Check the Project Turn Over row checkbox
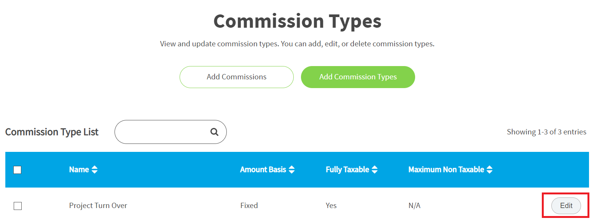Image resolution: width=597 pixels, height=224 pixels. (18, 206)
